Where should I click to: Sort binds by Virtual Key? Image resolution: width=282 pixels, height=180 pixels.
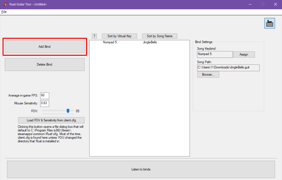tap(119, 36)
